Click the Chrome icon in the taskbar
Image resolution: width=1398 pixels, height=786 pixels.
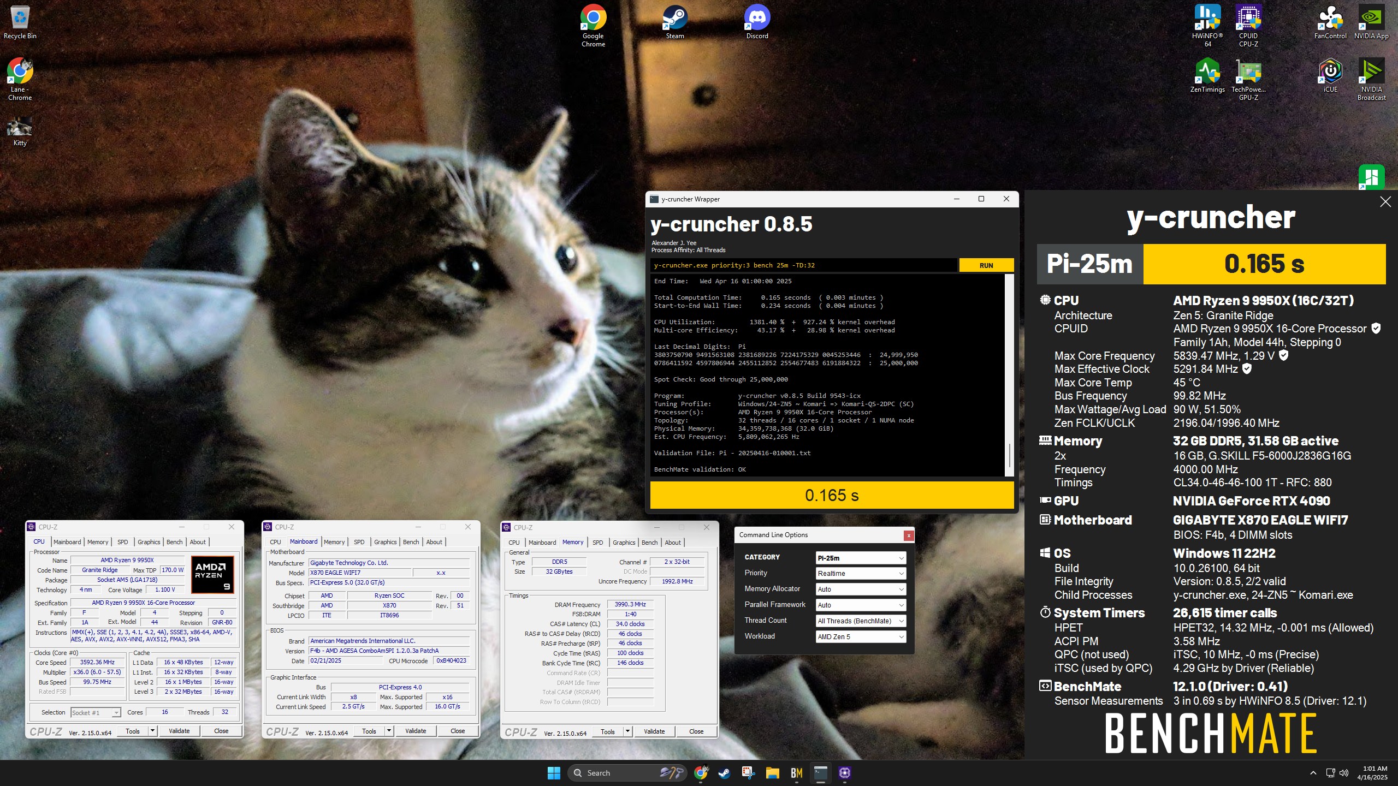(701, 773)
